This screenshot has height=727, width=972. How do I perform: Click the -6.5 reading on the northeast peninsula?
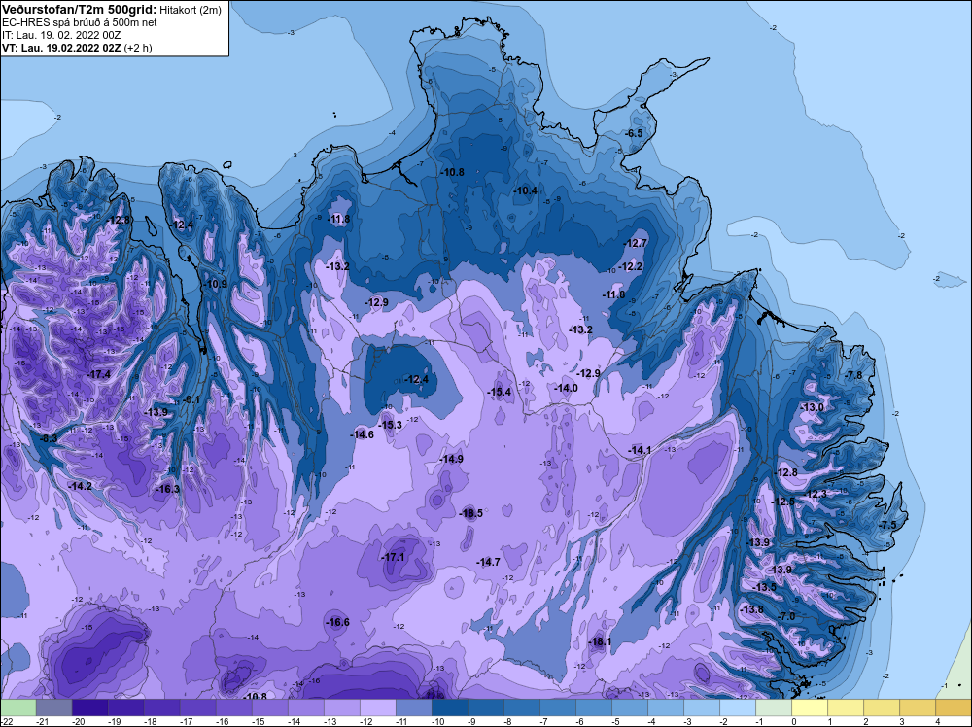634,133
